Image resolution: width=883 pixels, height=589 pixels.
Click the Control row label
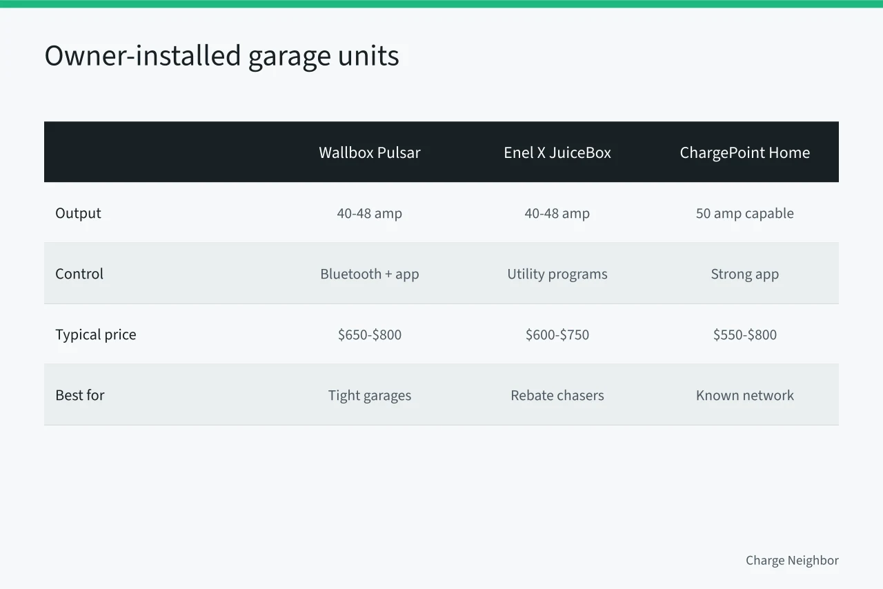coord(79,274)
